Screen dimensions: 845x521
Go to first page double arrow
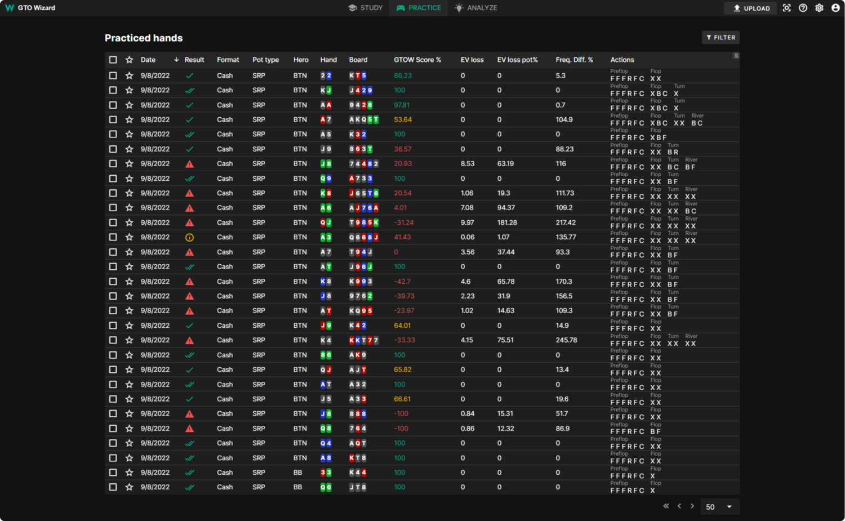point(666,506)
